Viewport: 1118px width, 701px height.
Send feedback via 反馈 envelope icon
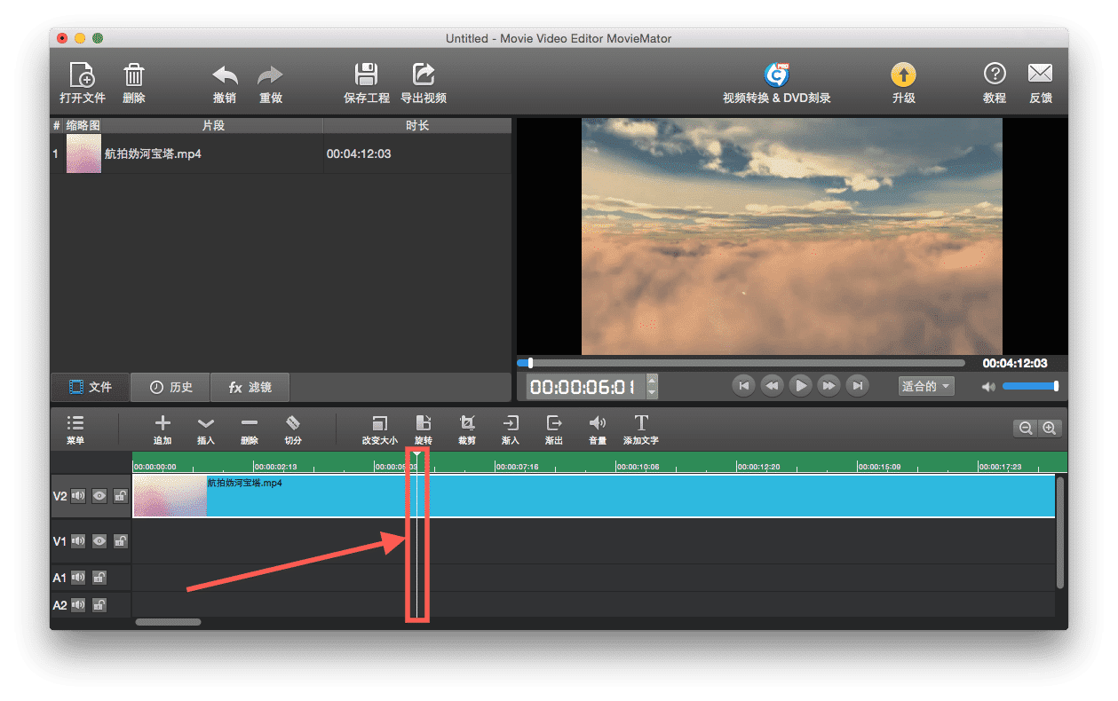(1040, 74)
